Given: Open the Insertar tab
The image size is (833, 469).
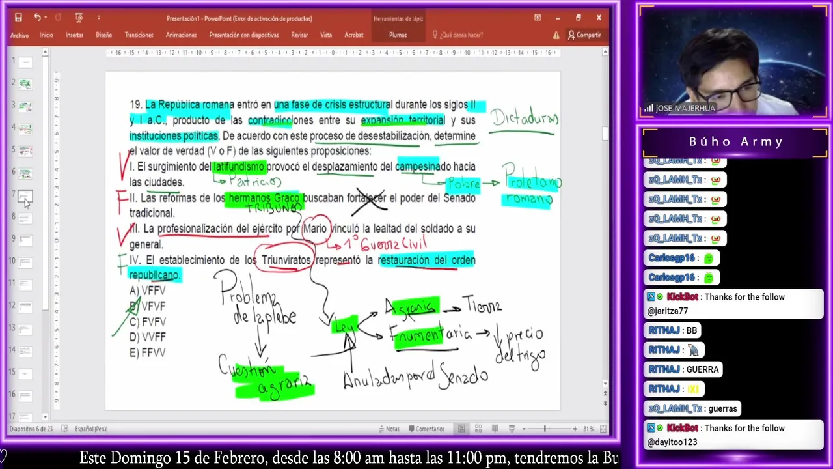Looking at the screenshot, I should 74,35.
